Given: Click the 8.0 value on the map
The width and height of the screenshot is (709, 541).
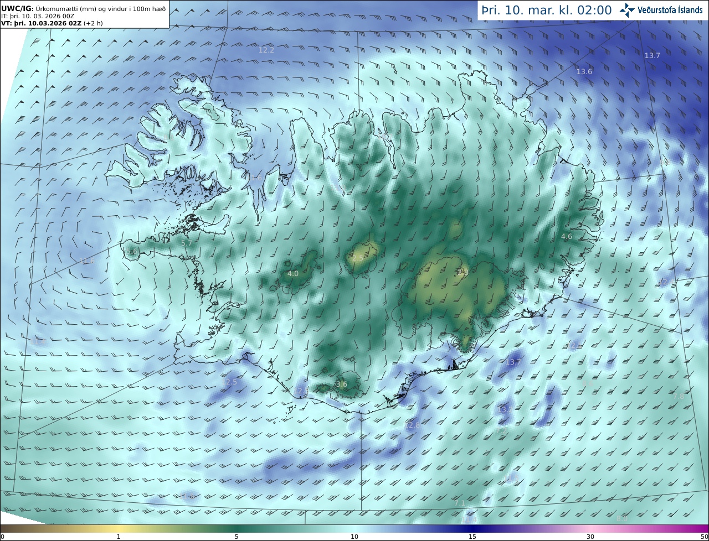Looking at the screenshot, I should coord(622,518).
